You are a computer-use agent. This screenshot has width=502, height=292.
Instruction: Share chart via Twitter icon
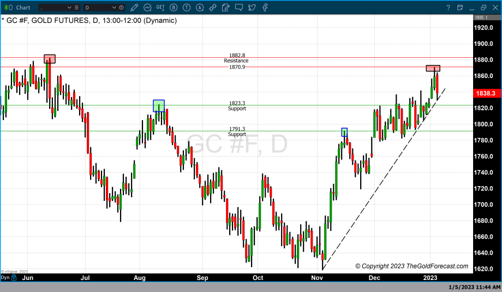coord(251,7)
